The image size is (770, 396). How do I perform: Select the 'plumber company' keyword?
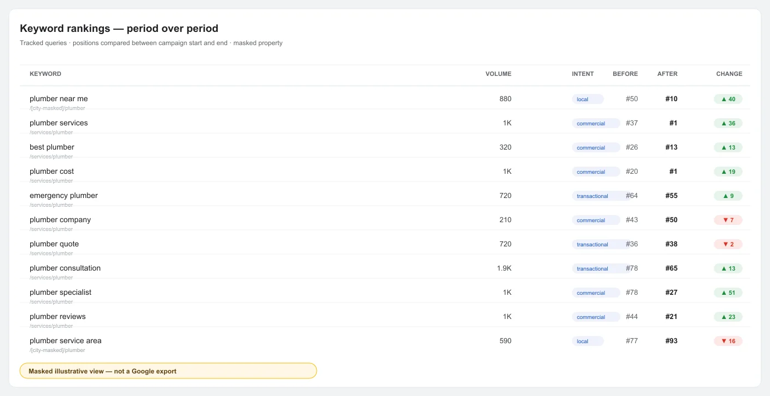tap(61, 220)
